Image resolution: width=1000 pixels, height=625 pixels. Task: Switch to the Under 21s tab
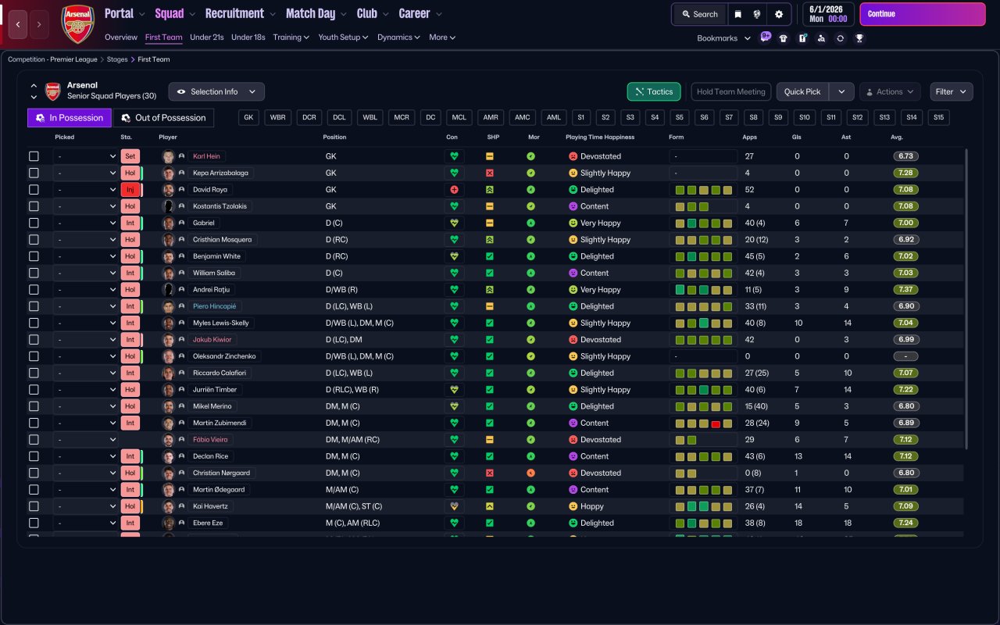pyautogui.click(x=207, y=37)
